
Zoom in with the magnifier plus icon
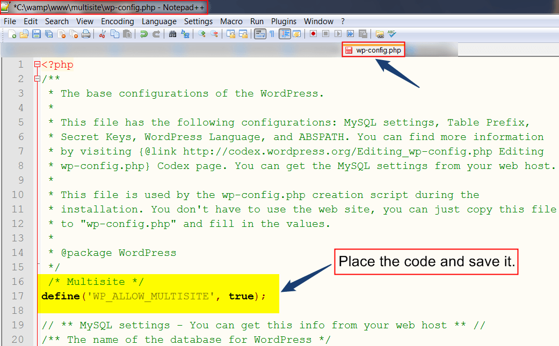tap(202, 34)
